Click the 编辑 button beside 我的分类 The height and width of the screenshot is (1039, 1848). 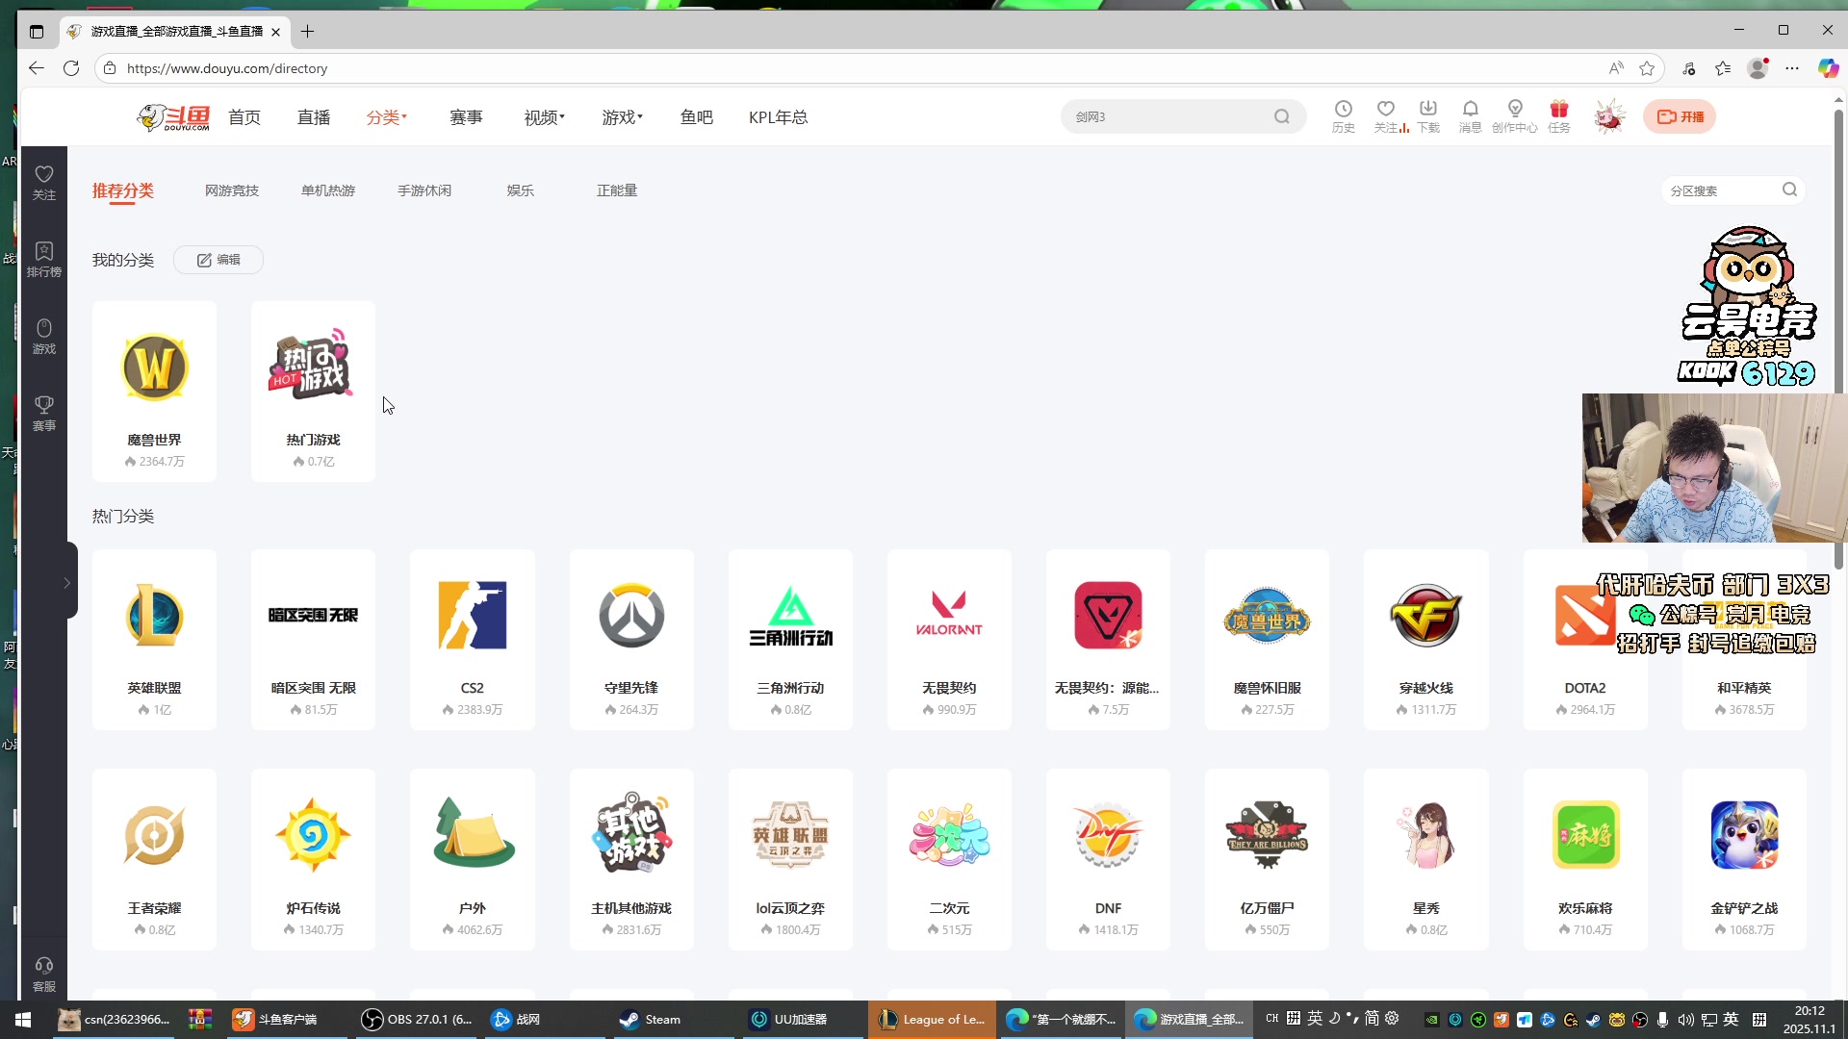[218, 260]
